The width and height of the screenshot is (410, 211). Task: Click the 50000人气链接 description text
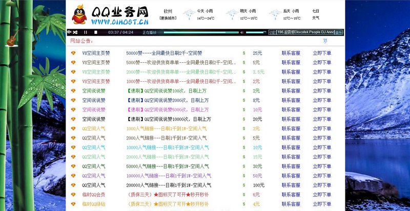click(168, 166)
